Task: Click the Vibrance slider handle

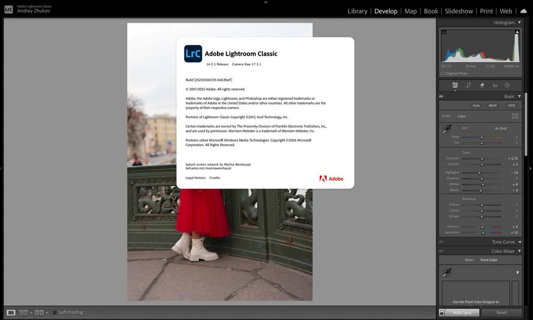Action: [482, 227]
